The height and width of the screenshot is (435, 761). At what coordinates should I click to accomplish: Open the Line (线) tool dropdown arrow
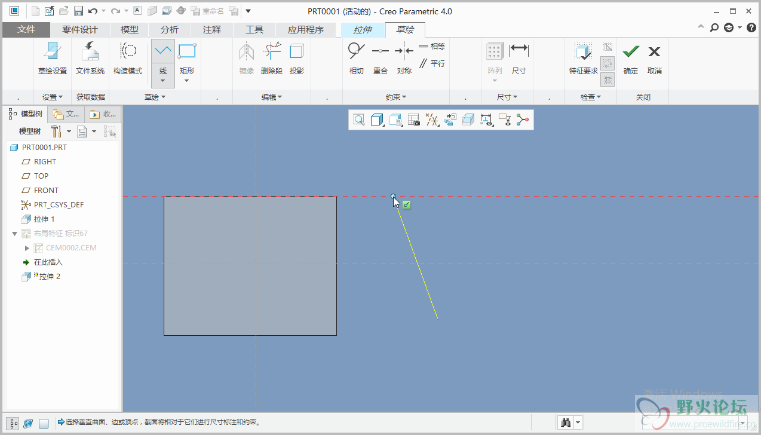(163, 81)
